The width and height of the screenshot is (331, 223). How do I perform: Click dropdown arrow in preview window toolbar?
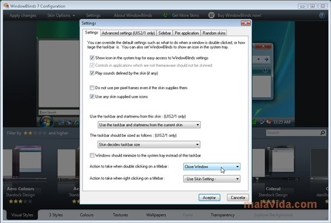[259, 59]
